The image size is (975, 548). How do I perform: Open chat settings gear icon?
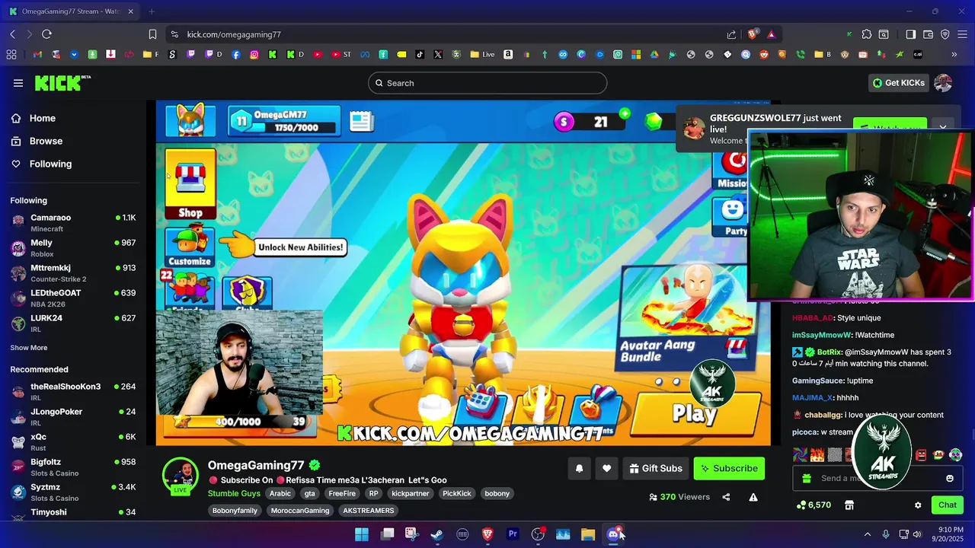918,505
